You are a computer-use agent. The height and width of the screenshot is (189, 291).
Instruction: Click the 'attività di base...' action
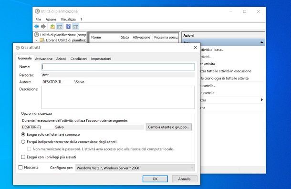click(x=212, y=50)
